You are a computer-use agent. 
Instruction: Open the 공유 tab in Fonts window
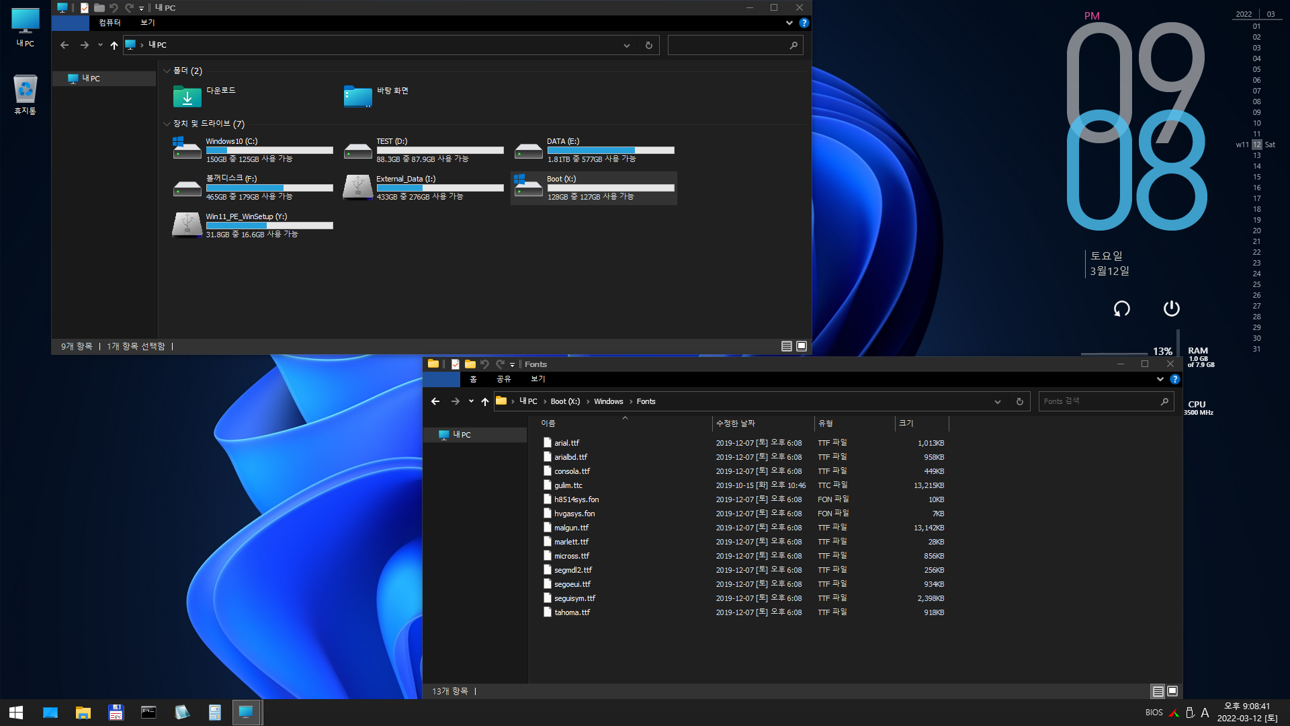tap(504, 379)
